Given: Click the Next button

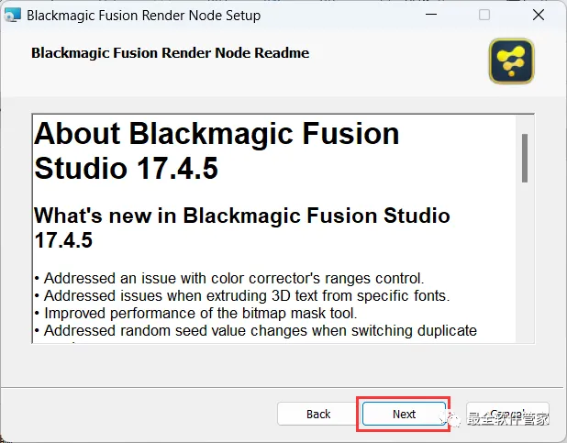Looking at the screenshot, I should (404, 414).
